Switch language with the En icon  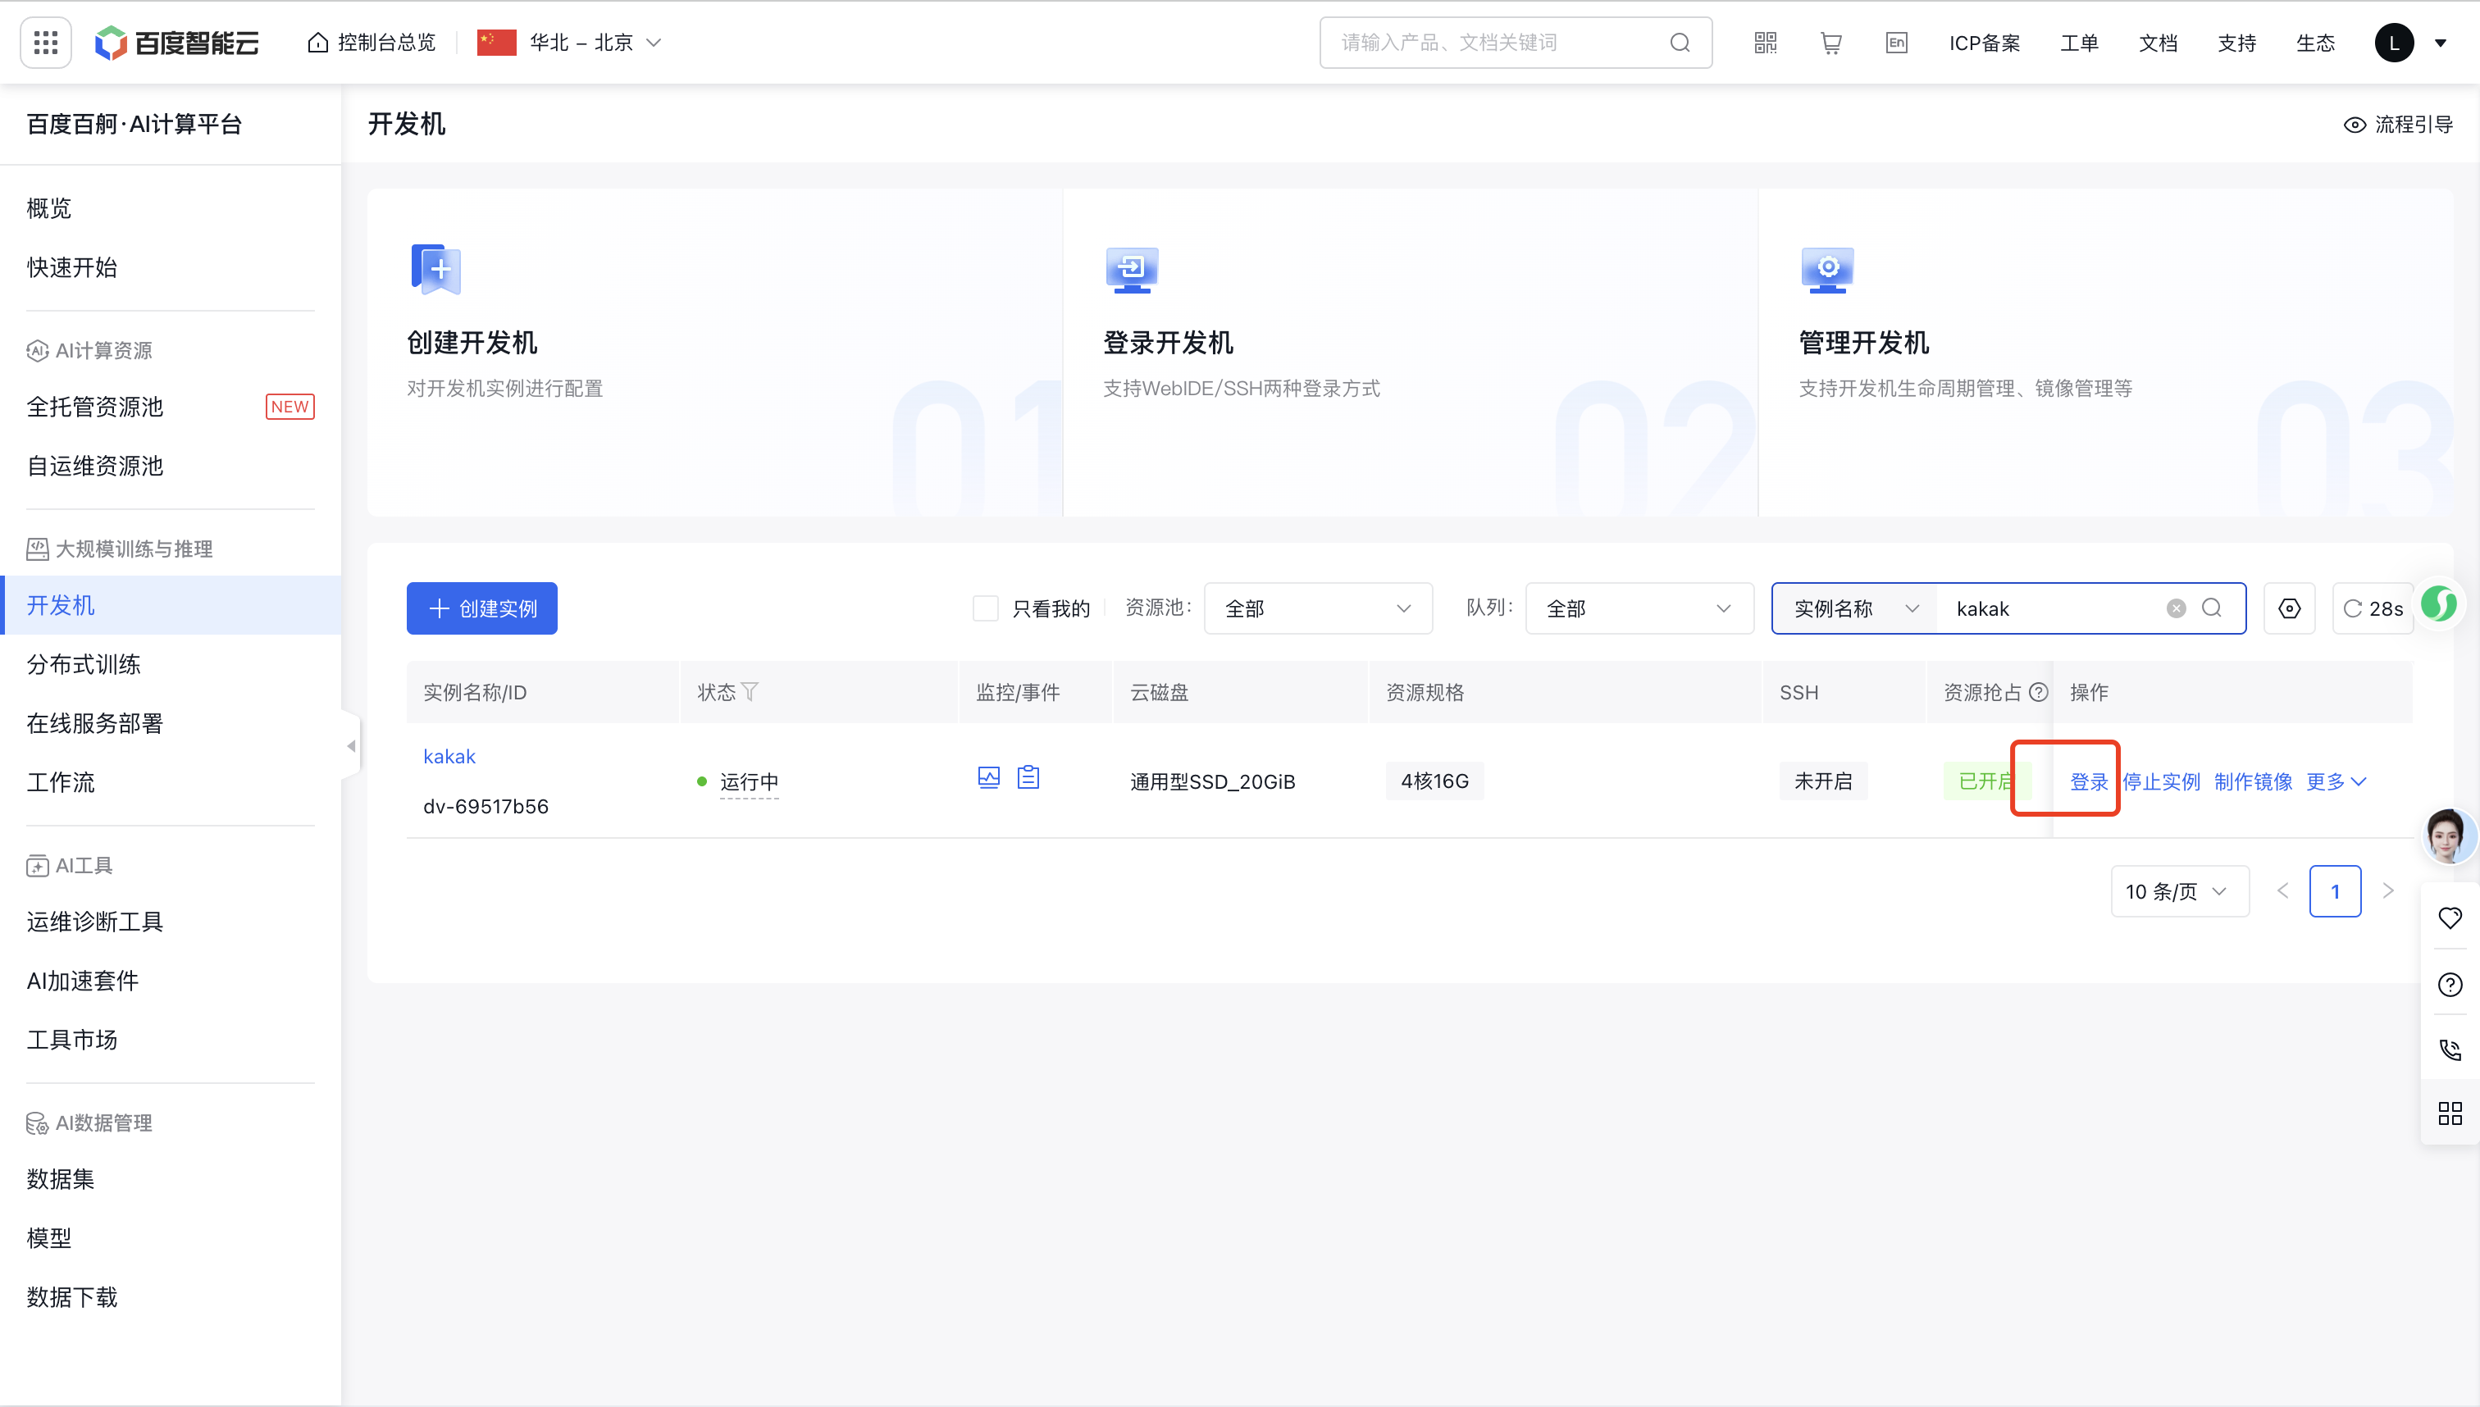point(1896,43)
